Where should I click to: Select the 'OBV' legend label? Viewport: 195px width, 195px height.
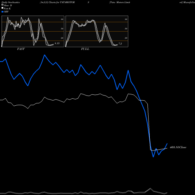pos(6,12)
